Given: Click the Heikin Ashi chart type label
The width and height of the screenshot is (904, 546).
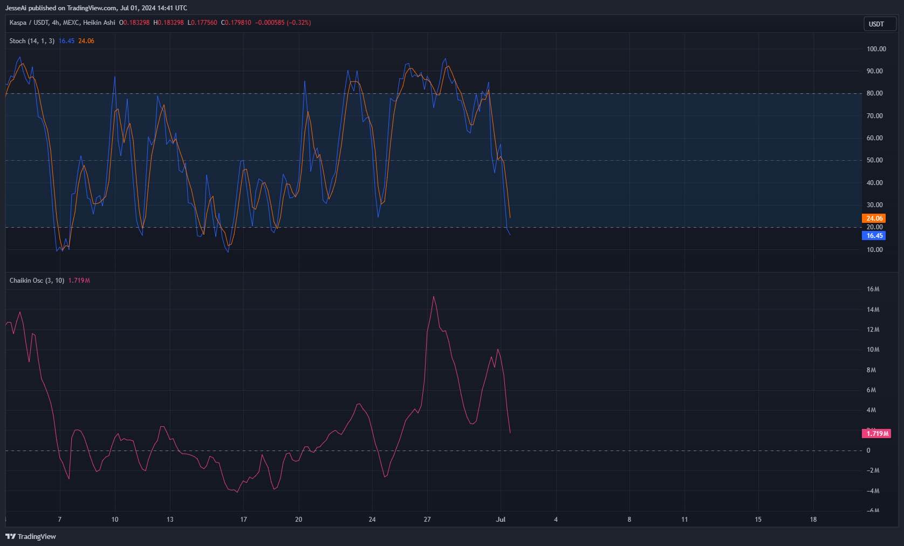Looking at the screenshot, I should 99,23.
